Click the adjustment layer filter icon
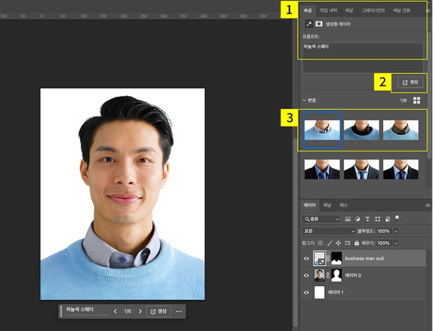 pos(358,220)
